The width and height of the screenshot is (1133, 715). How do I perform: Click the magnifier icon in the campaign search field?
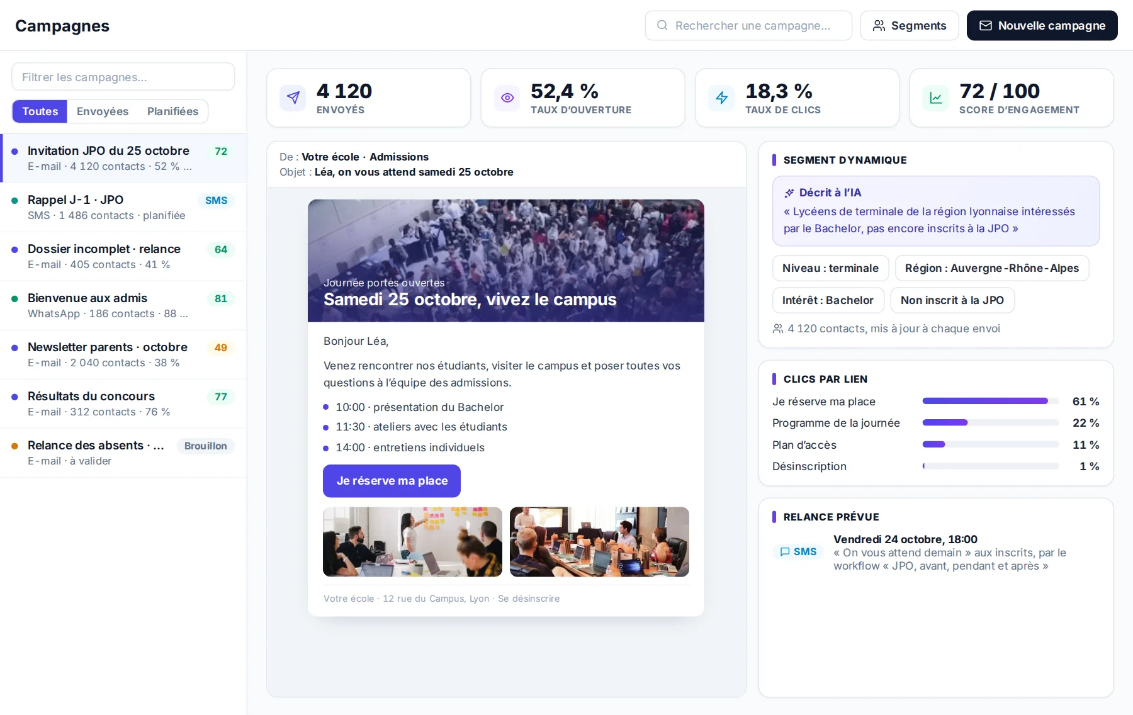(x=662, y=25)
